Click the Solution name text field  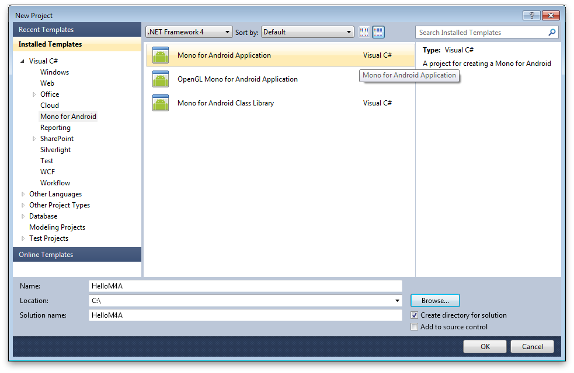[245, 315]
